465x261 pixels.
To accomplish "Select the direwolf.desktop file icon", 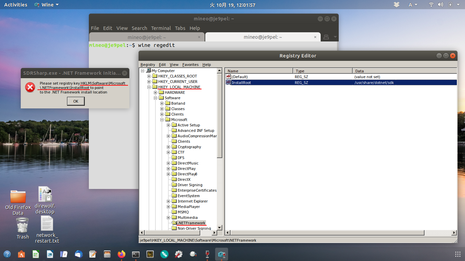I will point(45,200).
